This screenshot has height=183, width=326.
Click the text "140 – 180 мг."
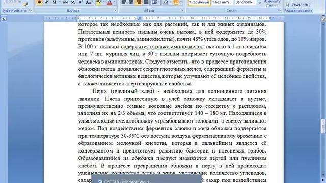pyautogui.click(x=211, y=113)
